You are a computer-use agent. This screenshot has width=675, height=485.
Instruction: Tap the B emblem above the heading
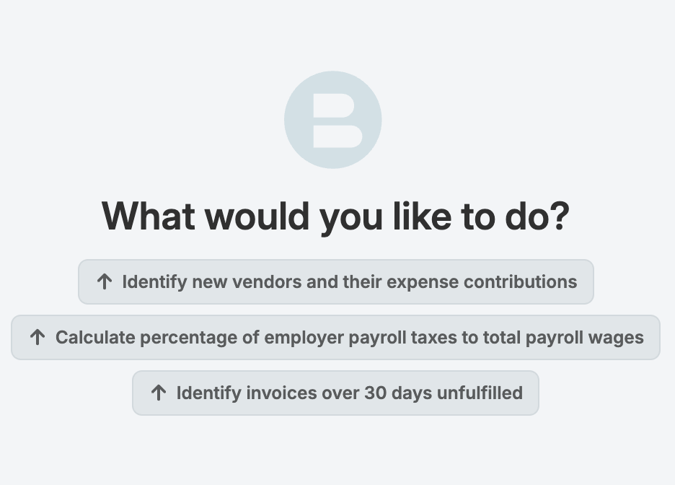[333, 119]
